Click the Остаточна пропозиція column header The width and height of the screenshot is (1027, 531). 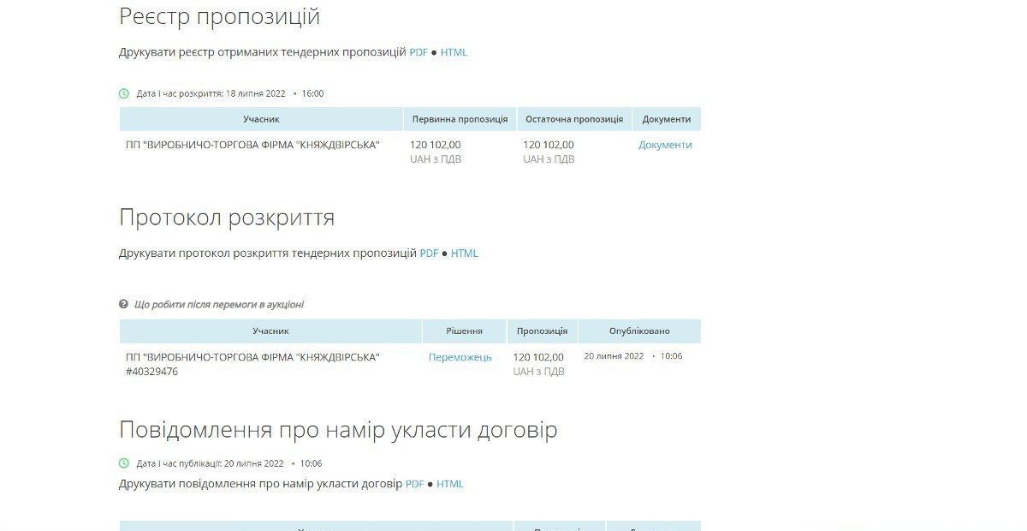(x=574, y=118)
